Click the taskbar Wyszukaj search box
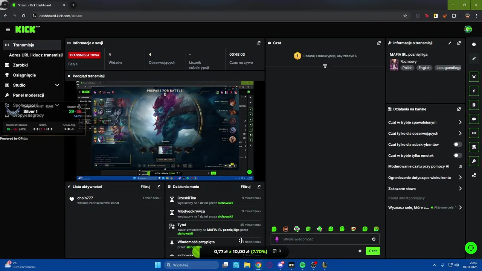482x271 pixels. pyautogui.click(x=191, y=265)
